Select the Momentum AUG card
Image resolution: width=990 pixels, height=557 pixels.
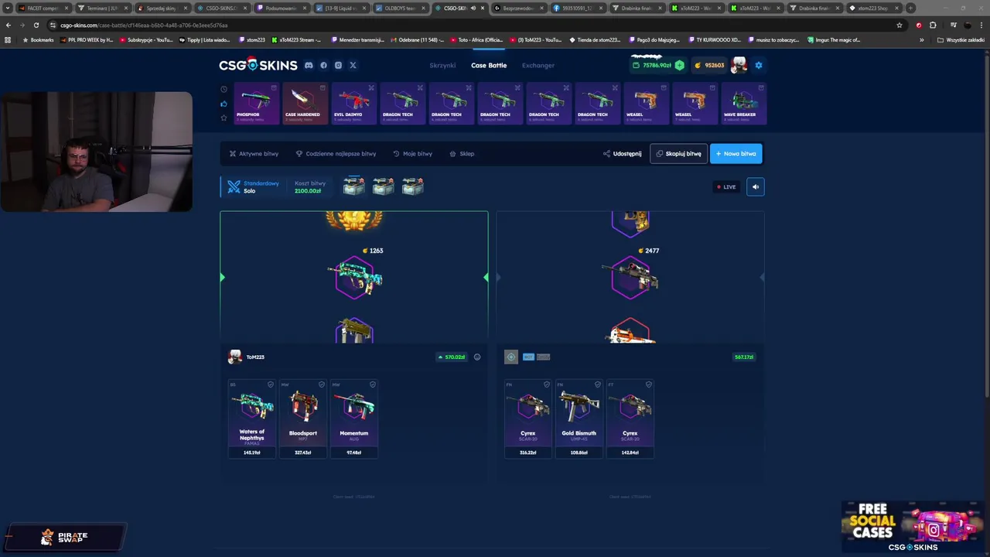(354, 419)
